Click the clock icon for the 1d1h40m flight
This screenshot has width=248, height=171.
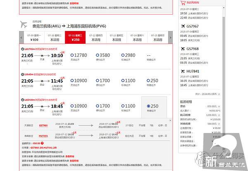(x=22, y=100)
